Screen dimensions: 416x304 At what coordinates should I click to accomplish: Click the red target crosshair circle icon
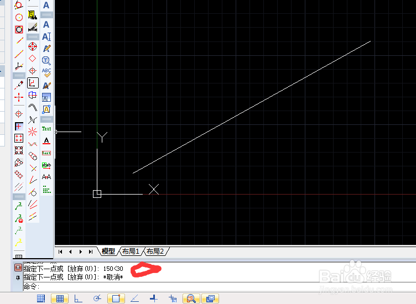(x=33, y=46)
